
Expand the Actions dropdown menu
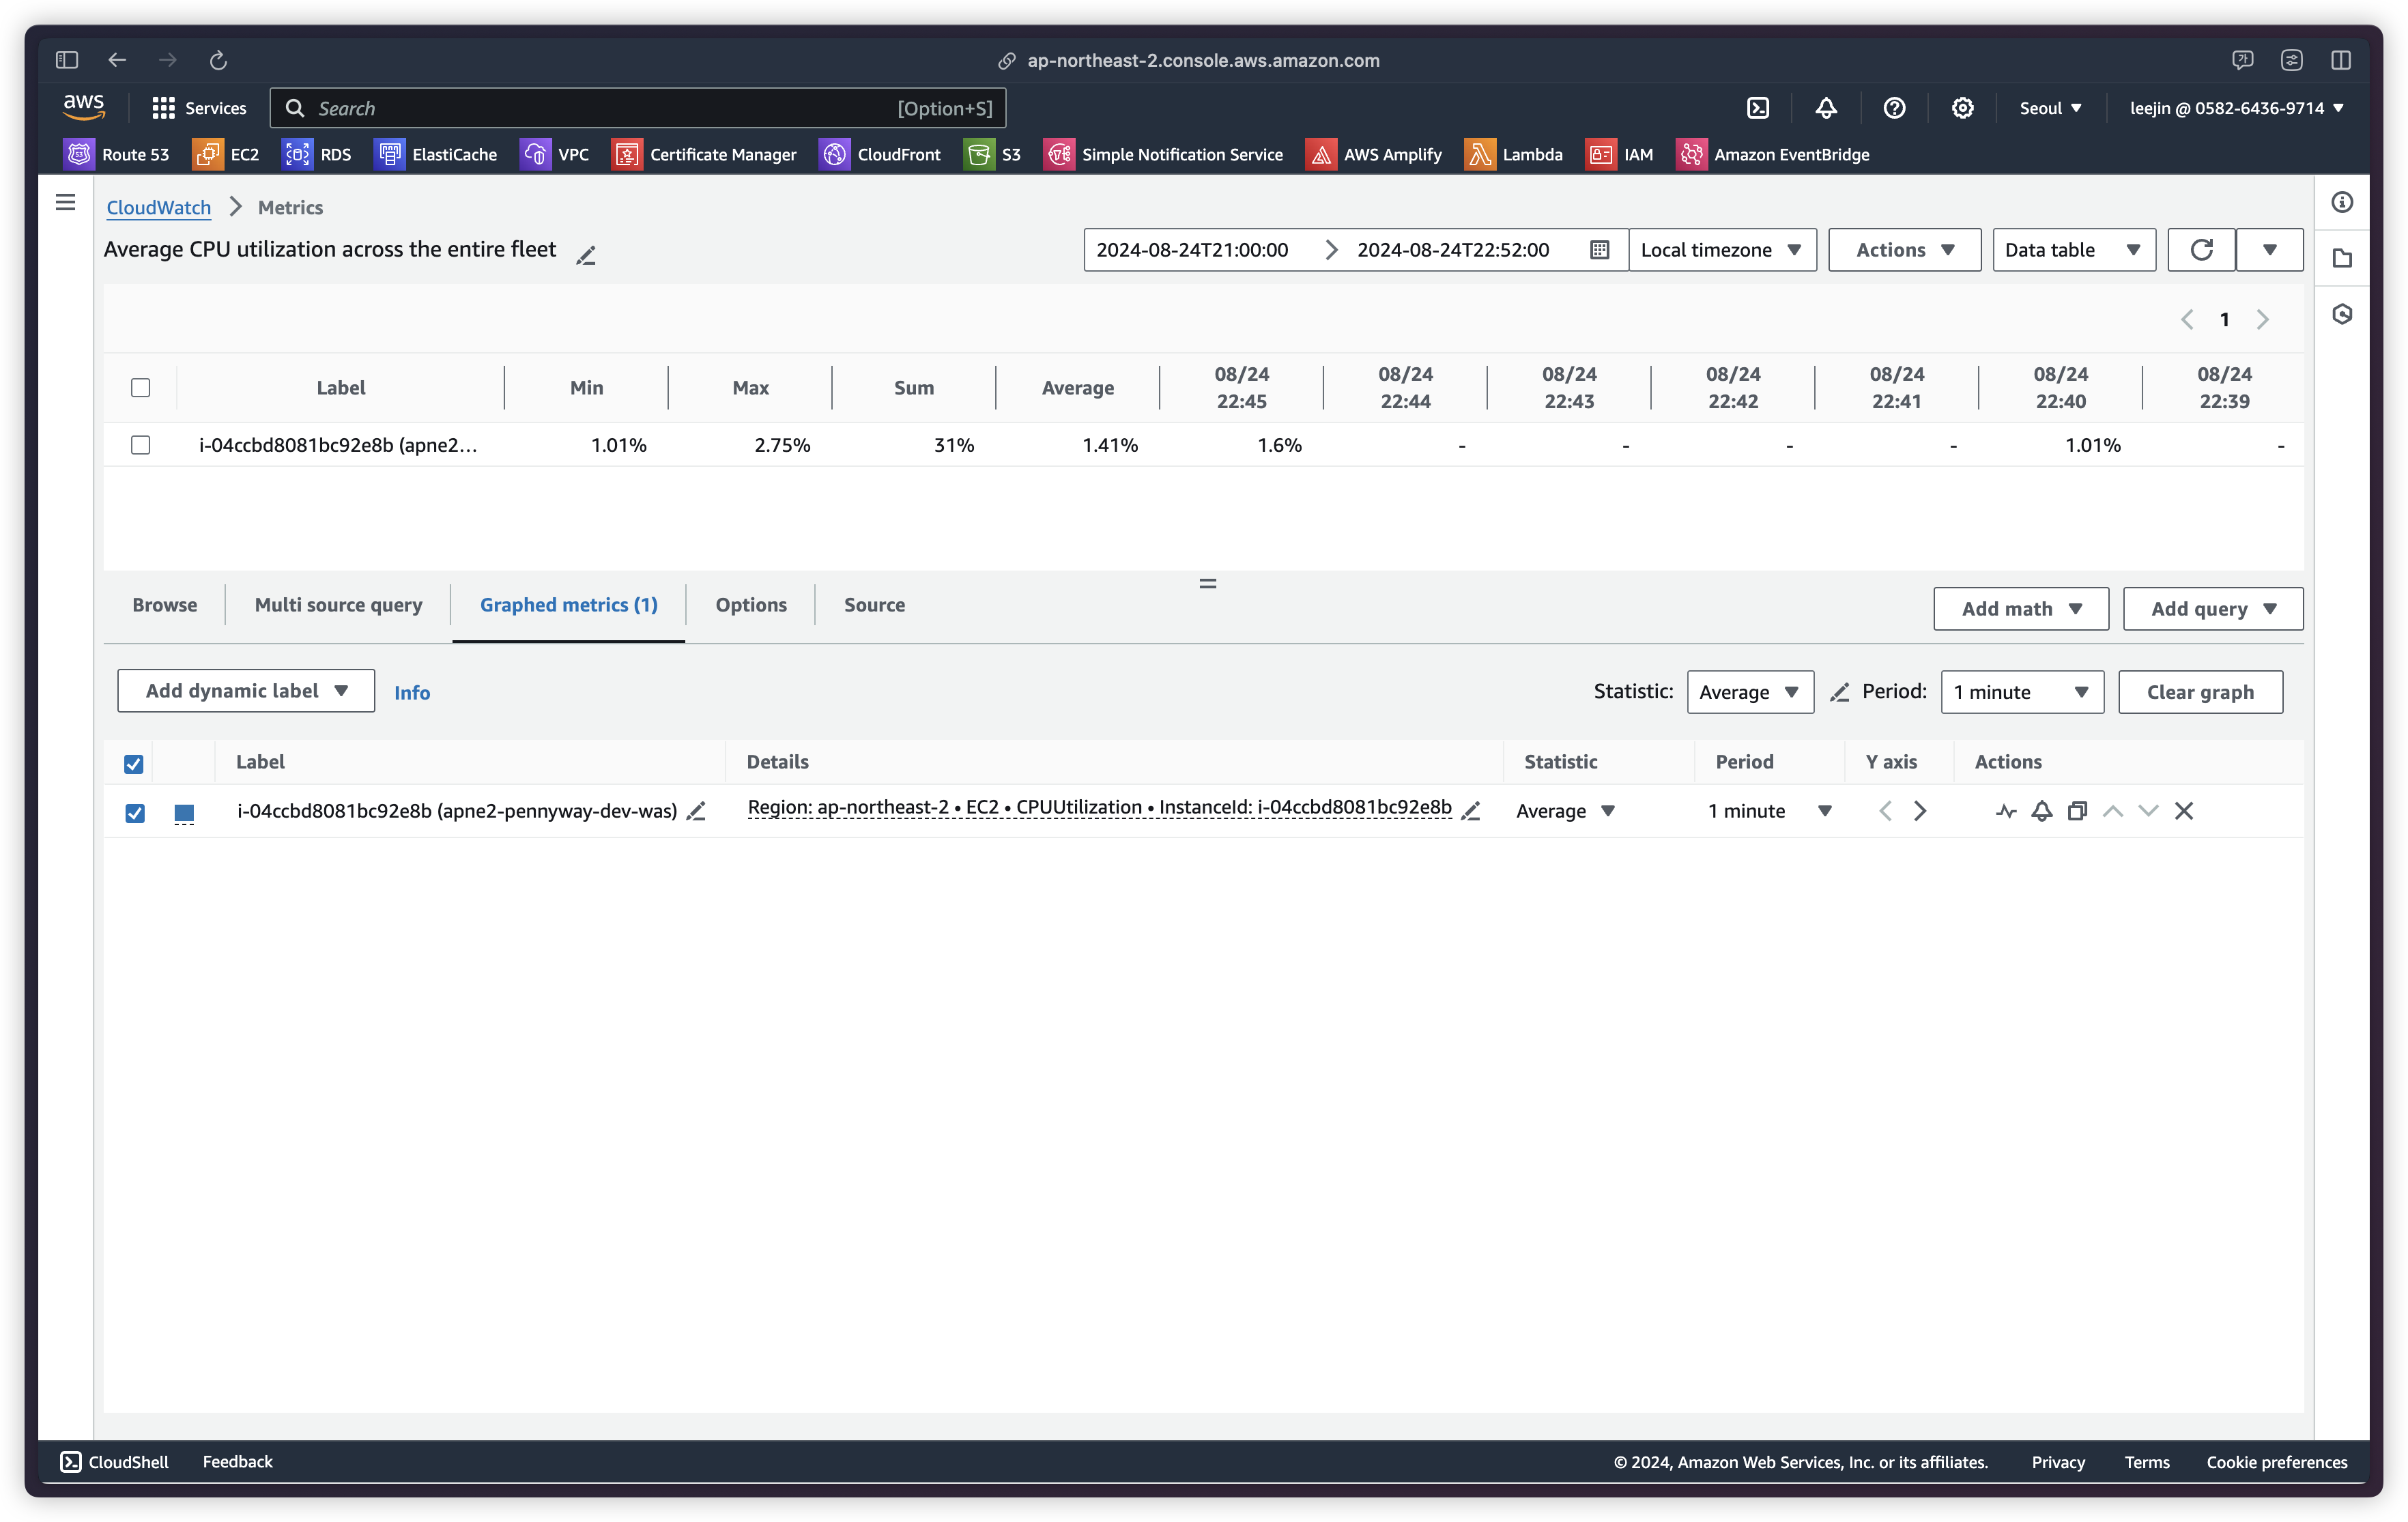[x=1904, y=250]
